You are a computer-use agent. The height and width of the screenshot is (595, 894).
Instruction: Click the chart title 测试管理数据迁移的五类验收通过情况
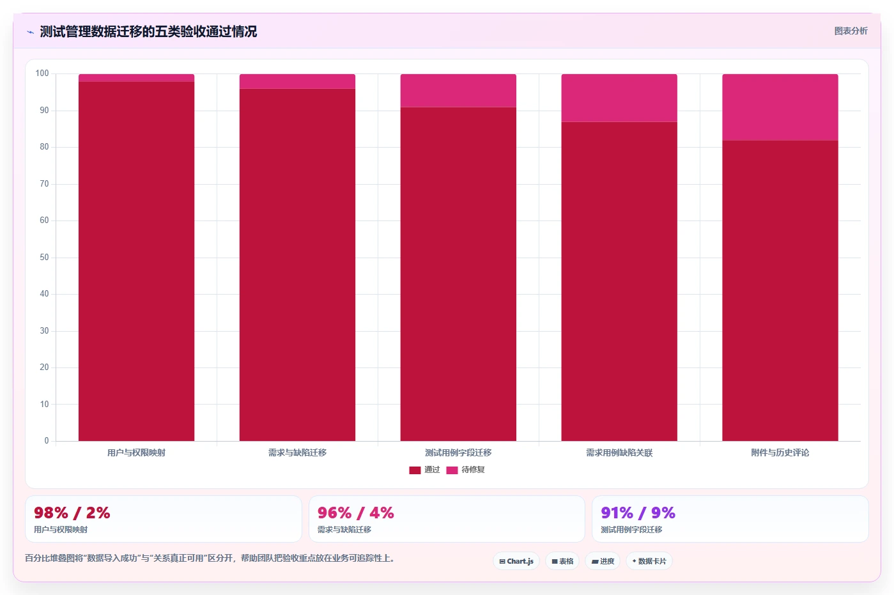point(148,32)
